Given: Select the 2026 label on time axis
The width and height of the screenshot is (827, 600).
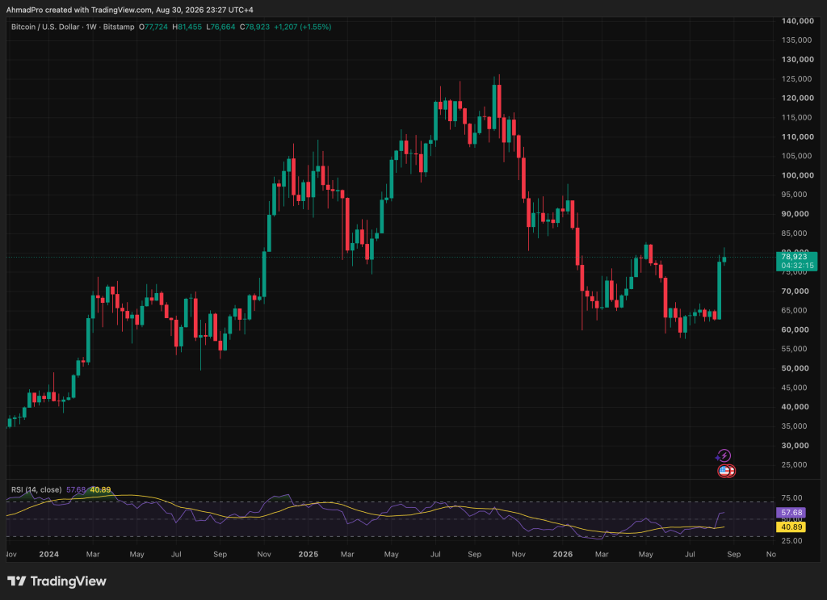Looking at the screenshot, I should (x=562, y=554).
